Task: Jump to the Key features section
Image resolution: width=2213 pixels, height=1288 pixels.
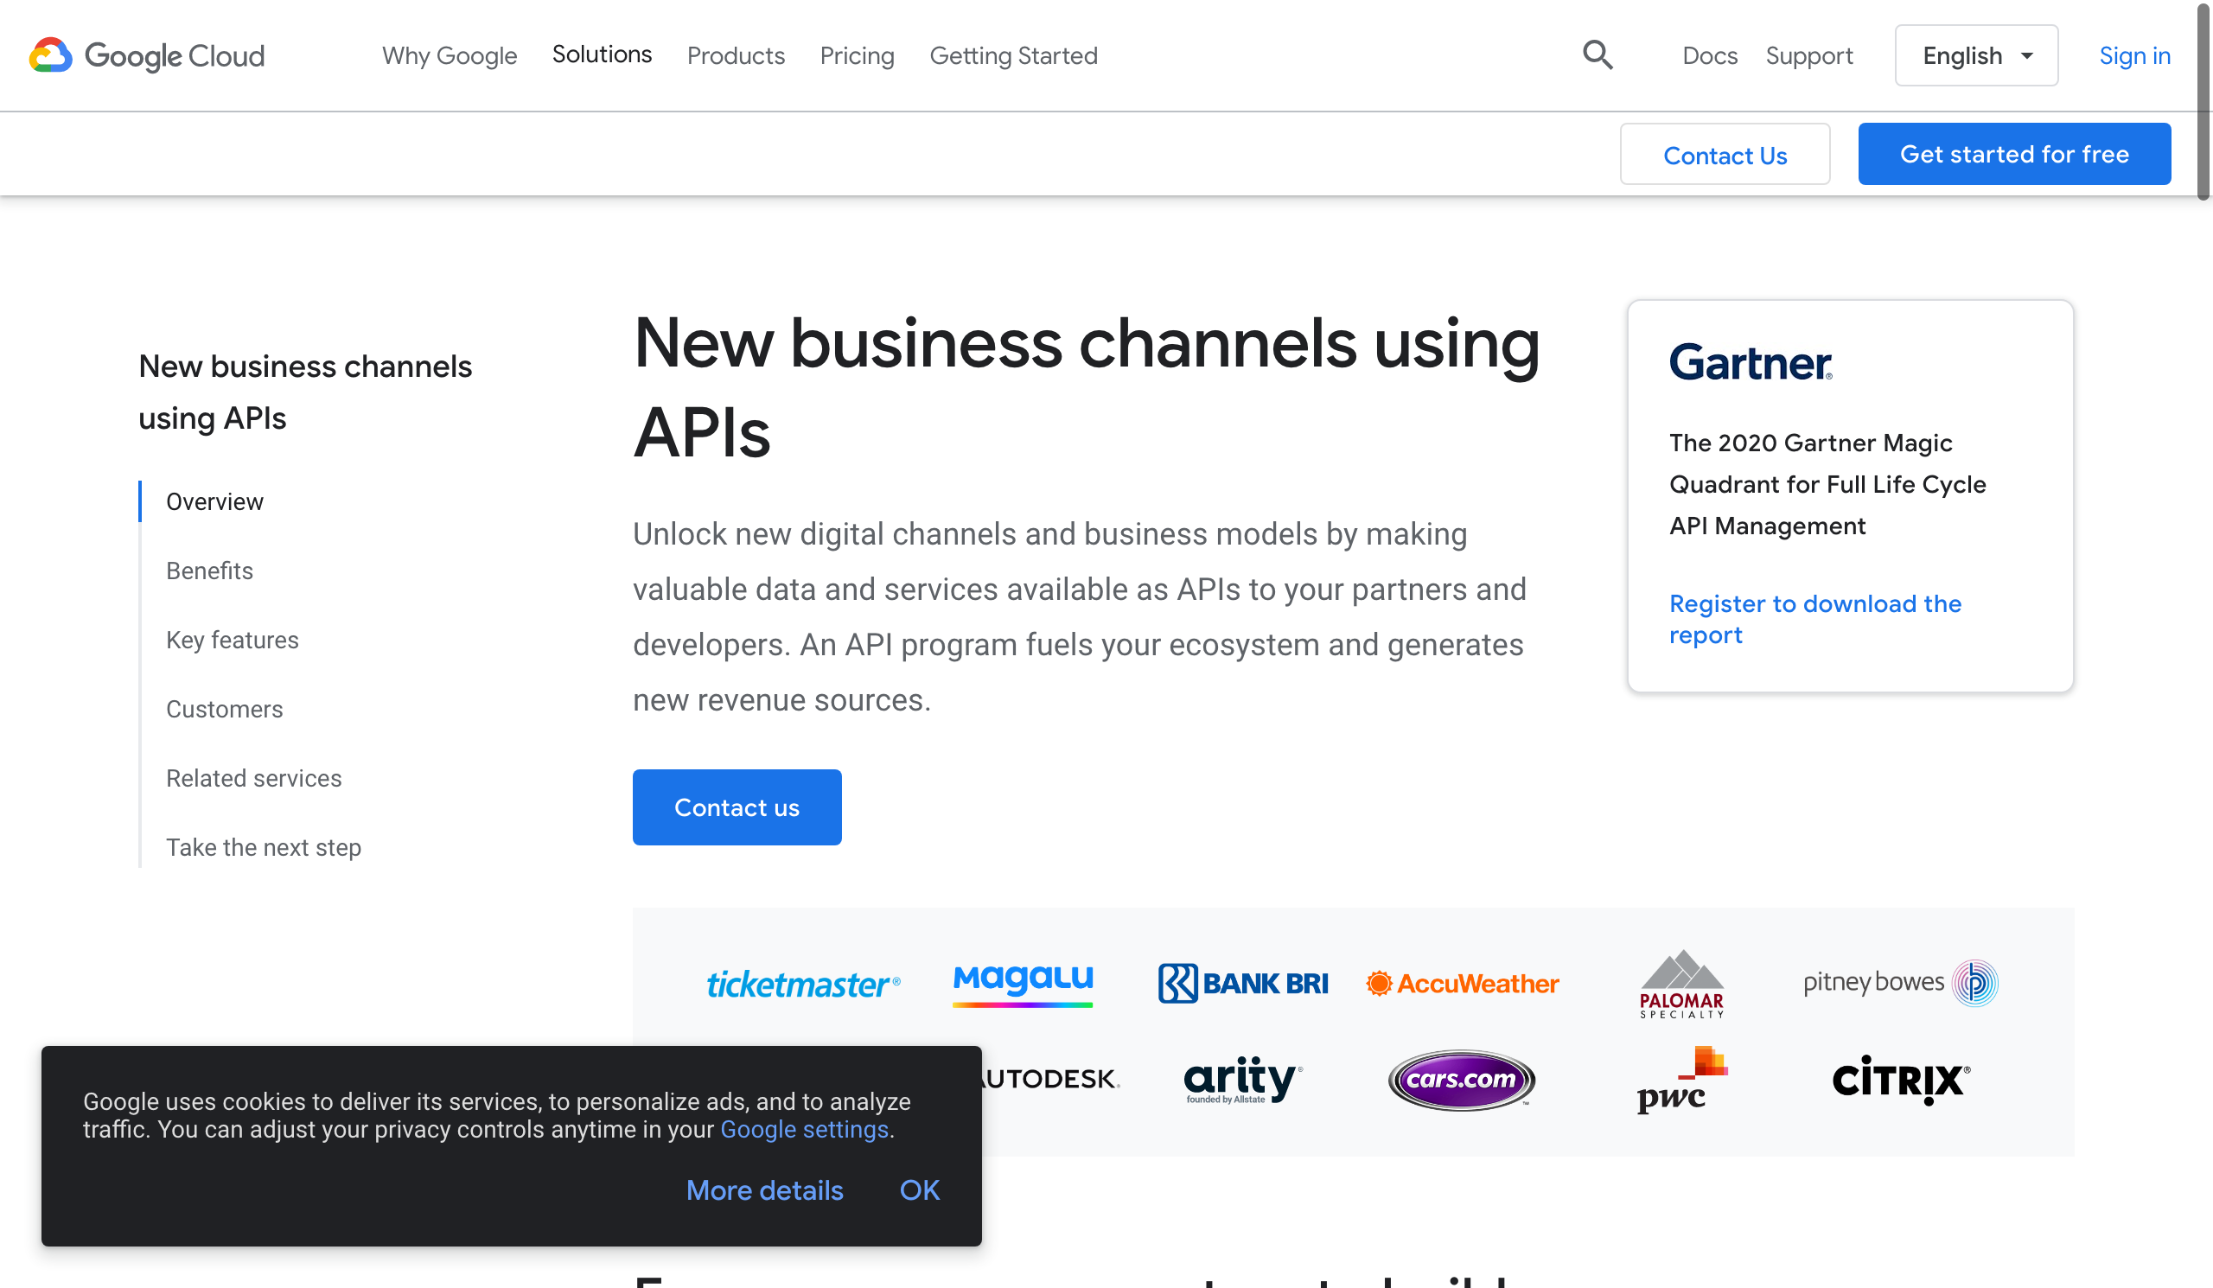Action: (x=233, y=640)
